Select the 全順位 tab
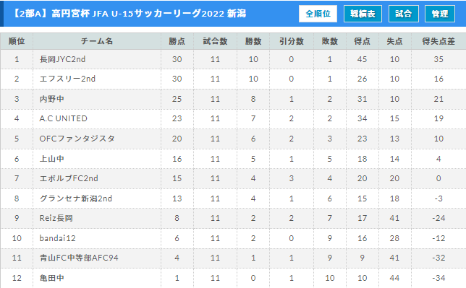This screenshot has height=288, width=466. [318, 14]
